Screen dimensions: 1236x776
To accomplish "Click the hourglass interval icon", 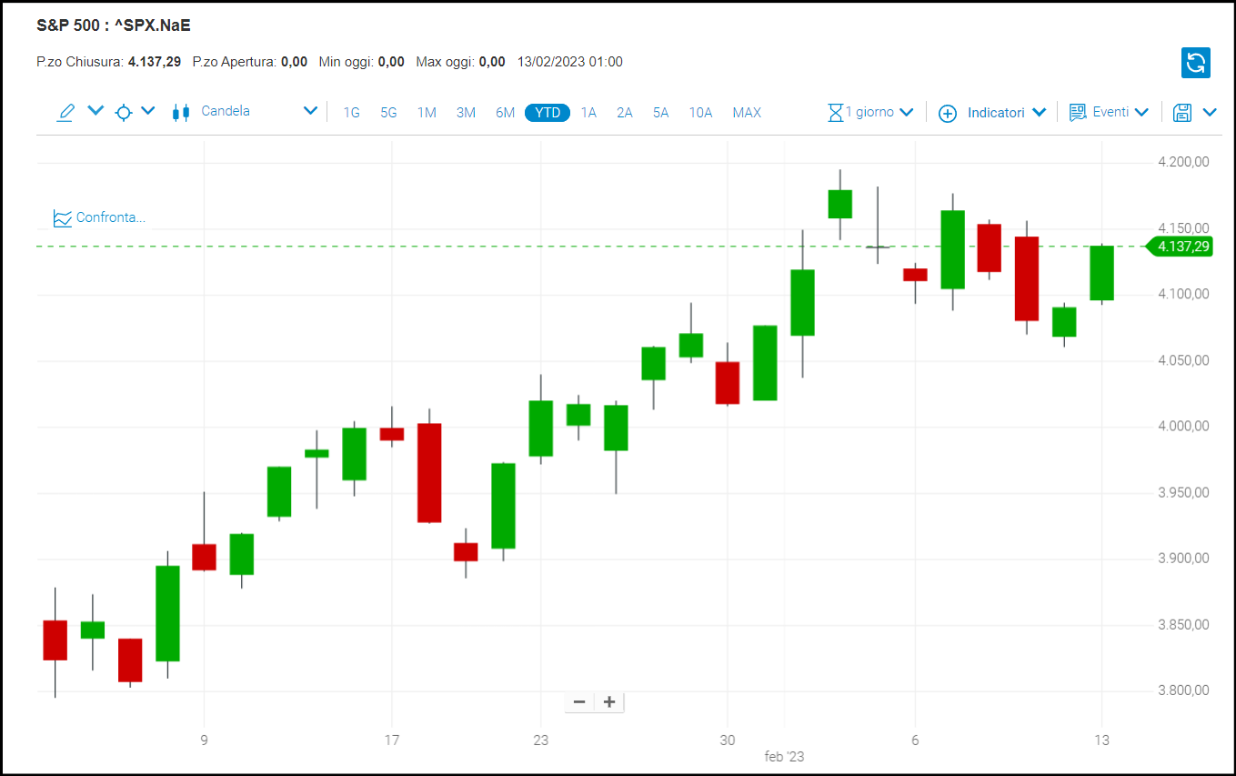I will click(835, 112).
